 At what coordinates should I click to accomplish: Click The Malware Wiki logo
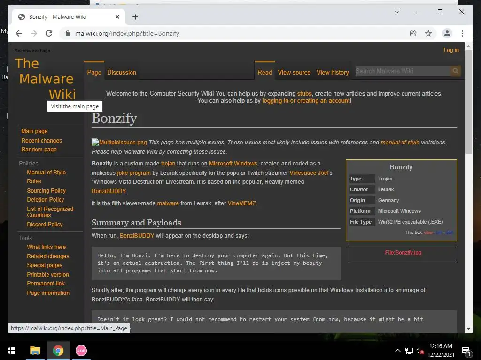pyautogui.click(x=45, y=79)
